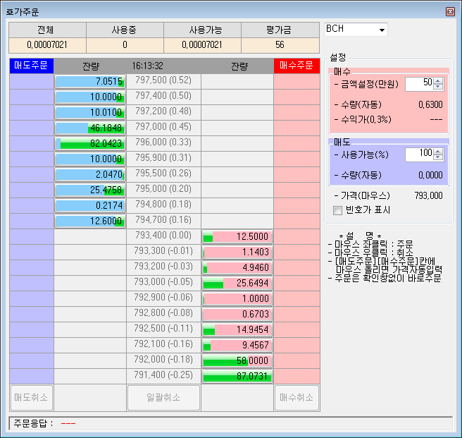This screenshot has height=438, width=462.
Task: Click price 792,800 (-0.08)
Action: click(163, 313)
